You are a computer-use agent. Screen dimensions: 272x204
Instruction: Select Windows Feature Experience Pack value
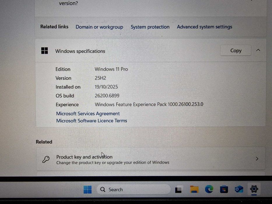pos(149,104)
